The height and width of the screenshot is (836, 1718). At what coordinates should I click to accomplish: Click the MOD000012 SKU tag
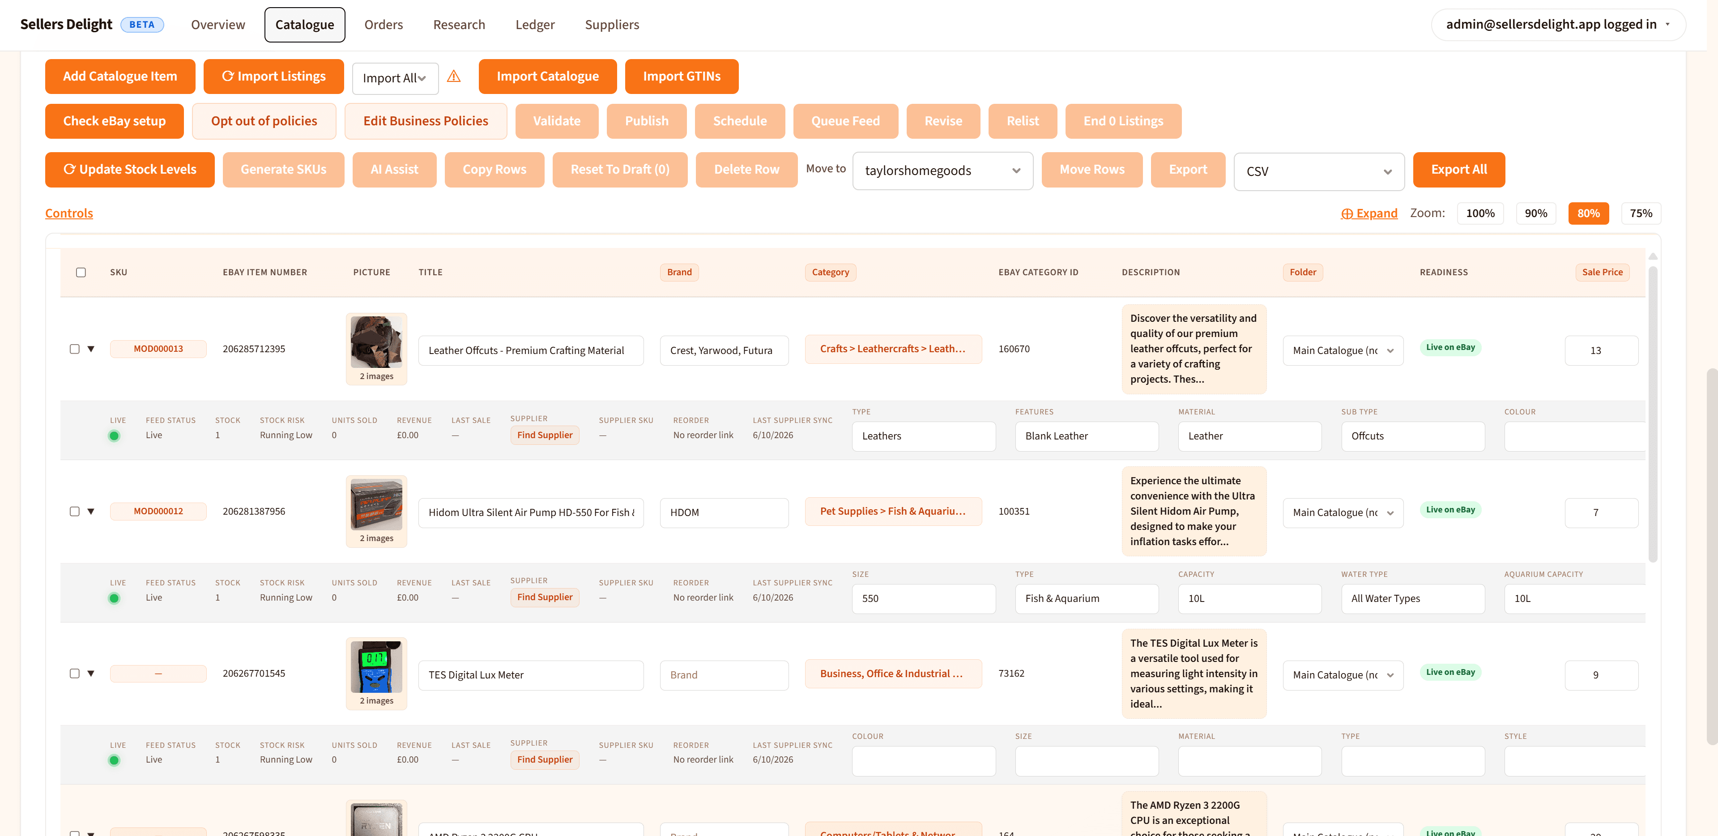(158, 511)
